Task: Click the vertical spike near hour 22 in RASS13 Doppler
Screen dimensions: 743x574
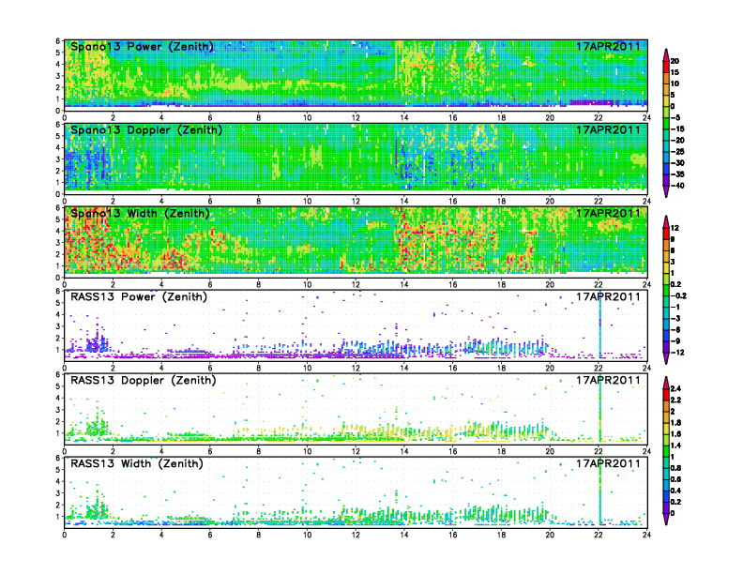Action: [x=600, y=409]
